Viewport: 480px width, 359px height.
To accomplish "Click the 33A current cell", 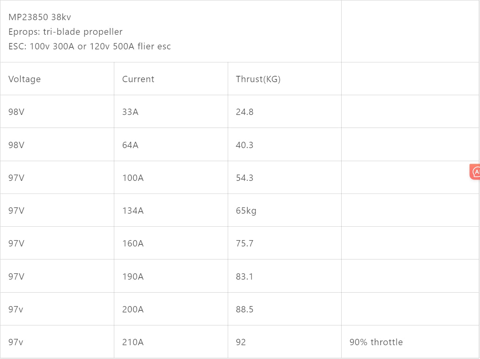I will coord(171,111).
